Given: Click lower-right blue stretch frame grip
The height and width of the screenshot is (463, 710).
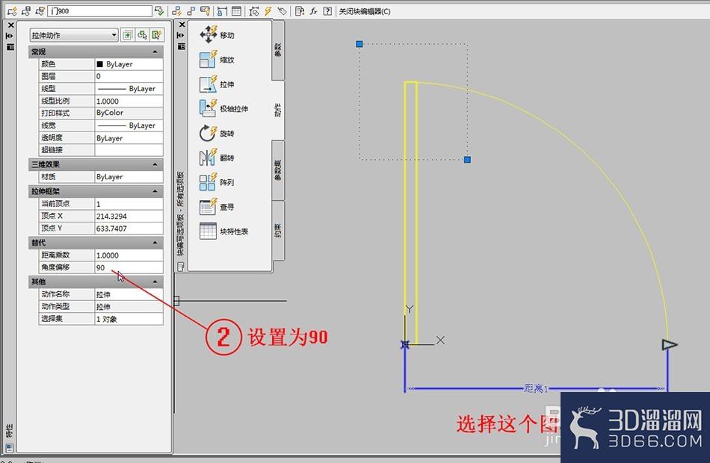Looking at the screenshot, I should pos(467,159).
